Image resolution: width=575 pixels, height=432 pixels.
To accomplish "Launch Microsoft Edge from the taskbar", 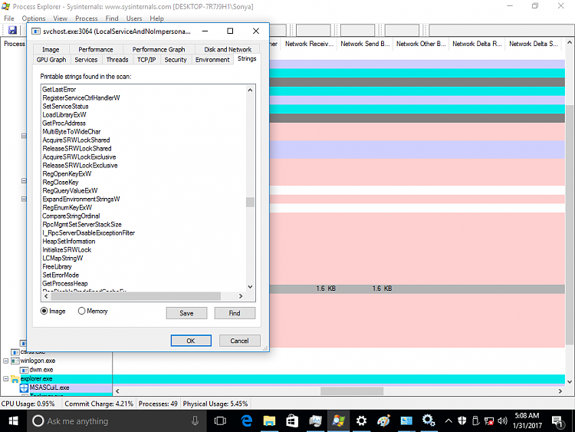I will tap(246, 421).
